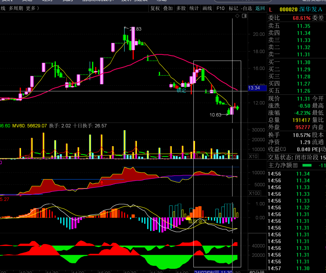Select 买一 price 11.30
This screenshot has height=273, width=326.
pos(304,62)
